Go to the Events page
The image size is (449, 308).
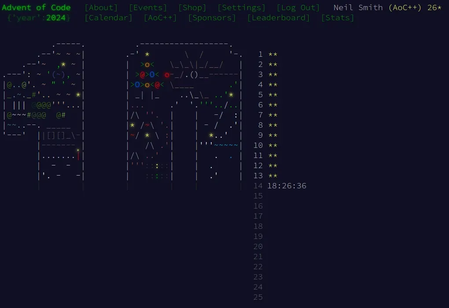click(x=148, y=7)
